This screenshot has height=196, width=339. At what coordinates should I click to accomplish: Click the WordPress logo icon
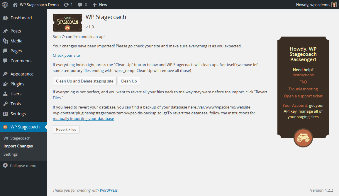5,4
